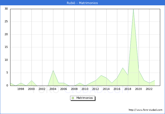Select the 2022 x-axis label
Viewport: 165px width, 114px height.
[149, 89]
